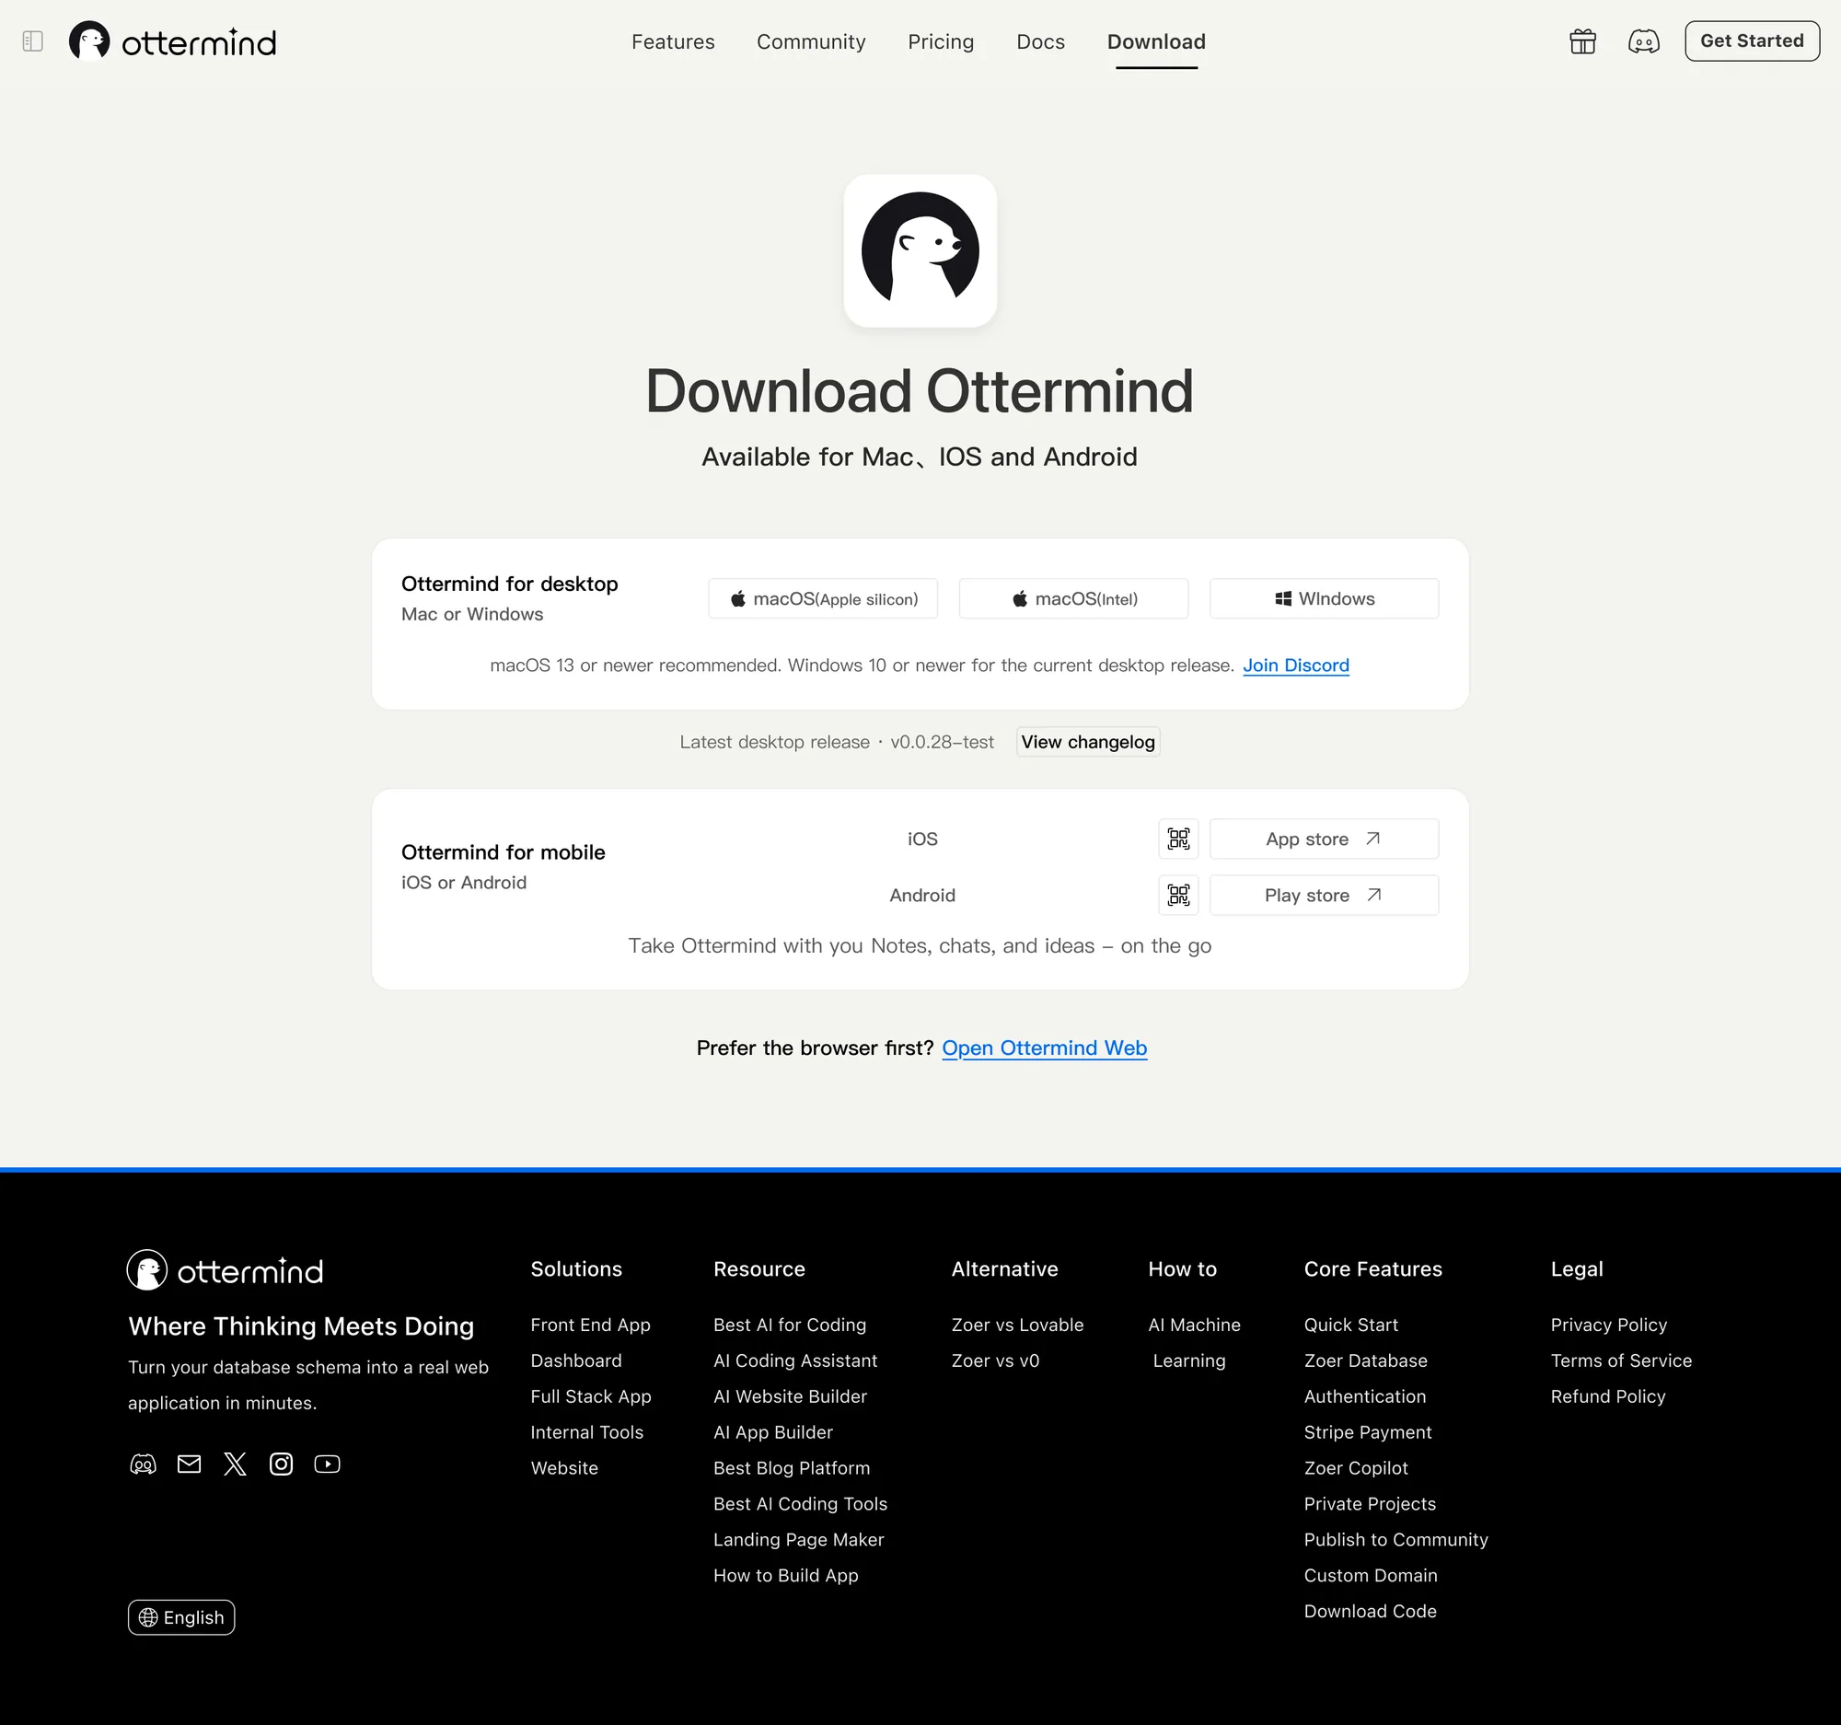Image resolution: width=1841 pixels, height=1725 pixels.
Task: Open Zoer vs Lovable link
Action: 1018,1325
